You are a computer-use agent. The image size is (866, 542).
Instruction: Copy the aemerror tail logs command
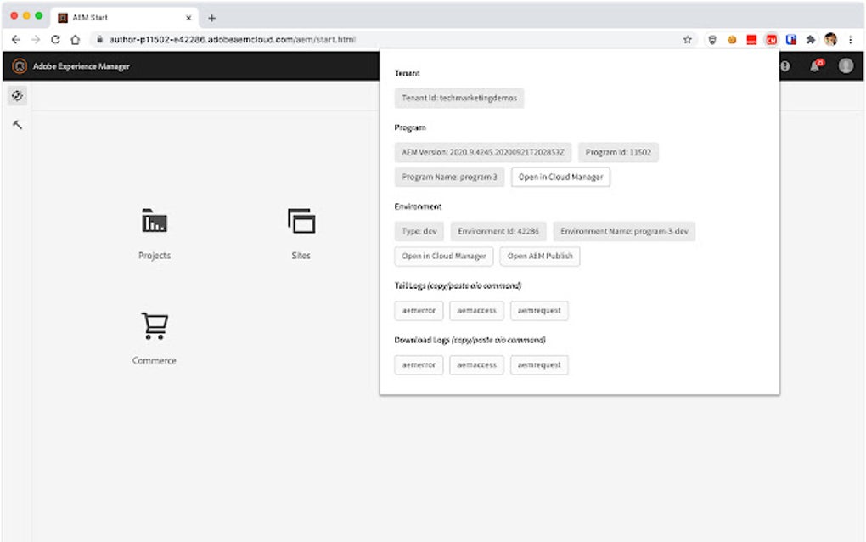click(418, 310)
